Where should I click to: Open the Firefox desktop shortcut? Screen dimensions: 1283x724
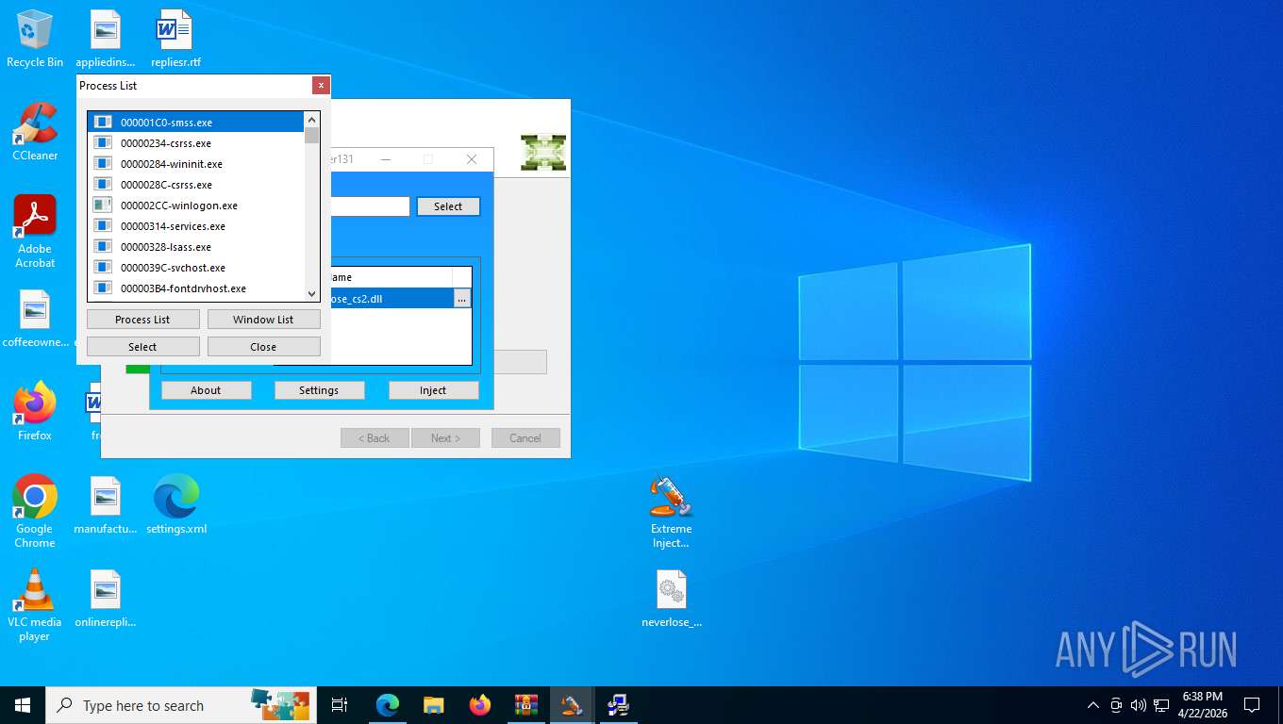pyautogui.click(x=35, y=412)
